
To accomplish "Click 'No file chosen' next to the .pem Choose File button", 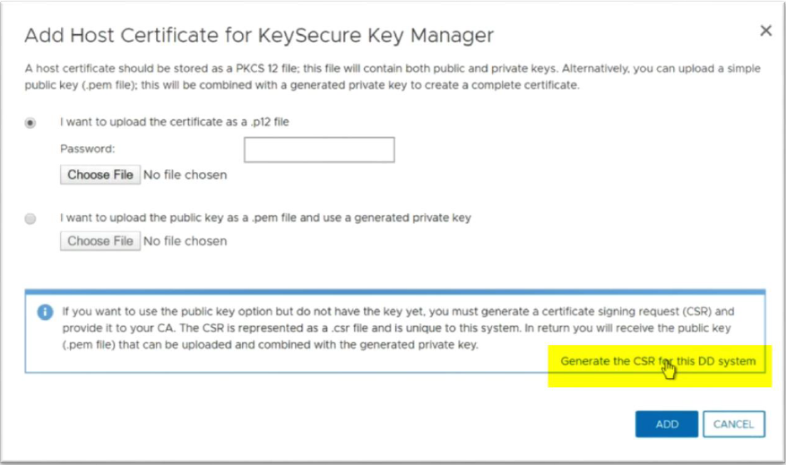I will 185,241.
